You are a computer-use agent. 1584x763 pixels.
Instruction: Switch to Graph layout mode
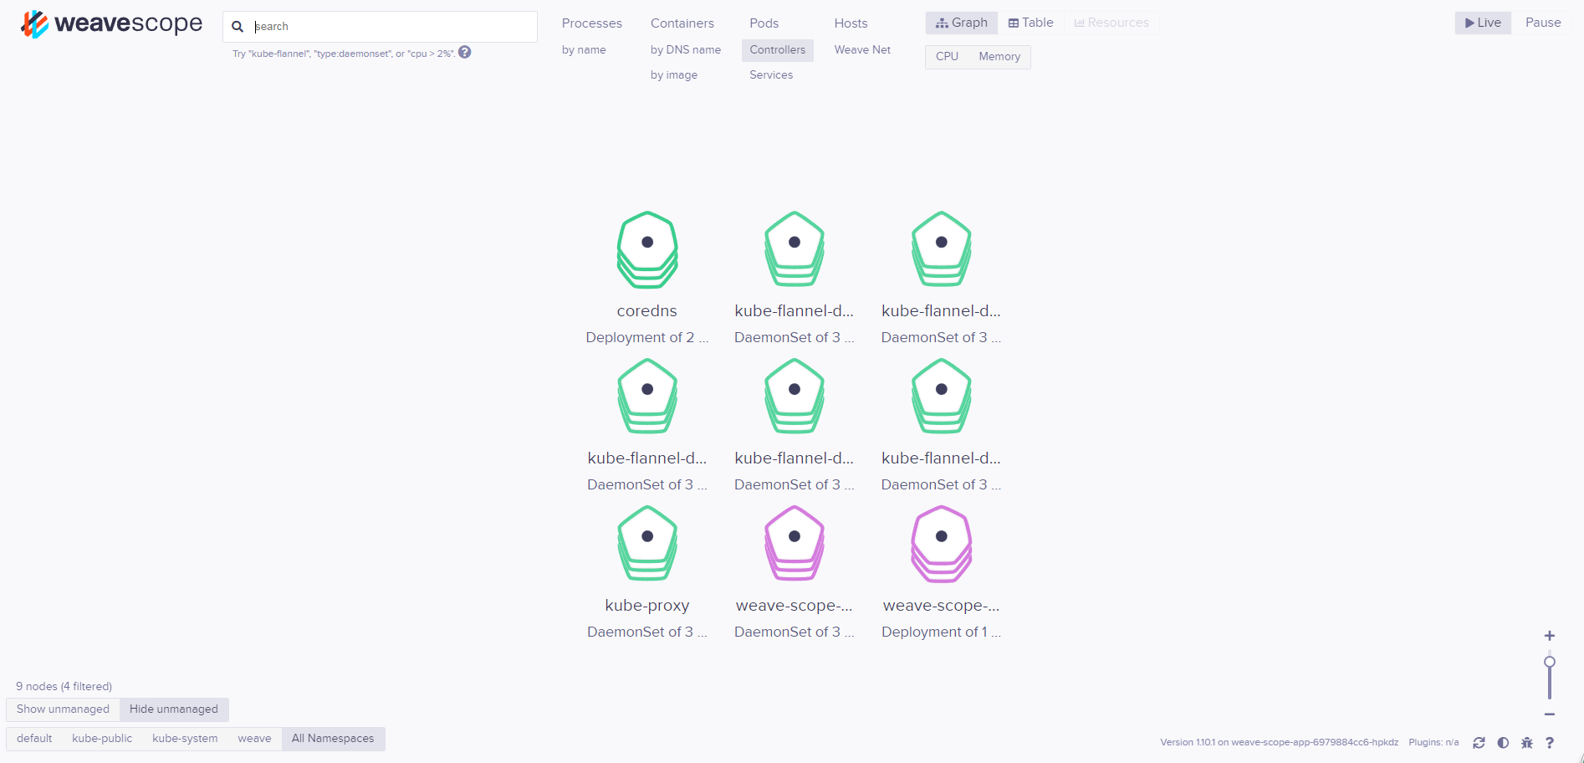tap(962, 23)
